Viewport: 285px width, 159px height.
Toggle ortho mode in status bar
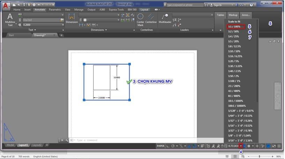click(x=168, y=146)
